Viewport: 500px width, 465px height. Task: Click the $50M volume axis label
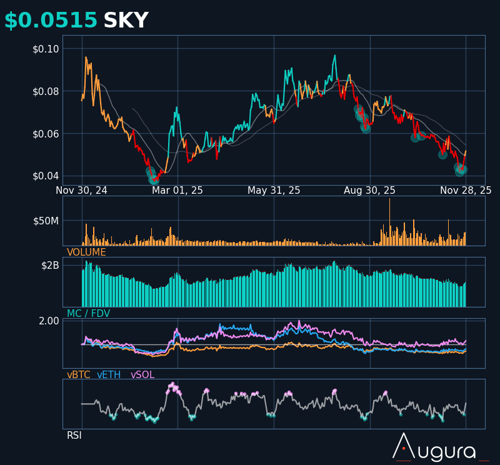tap(46, 221)
